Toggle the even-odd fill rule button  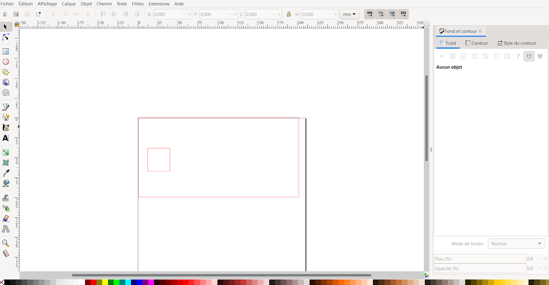point(529,56)
